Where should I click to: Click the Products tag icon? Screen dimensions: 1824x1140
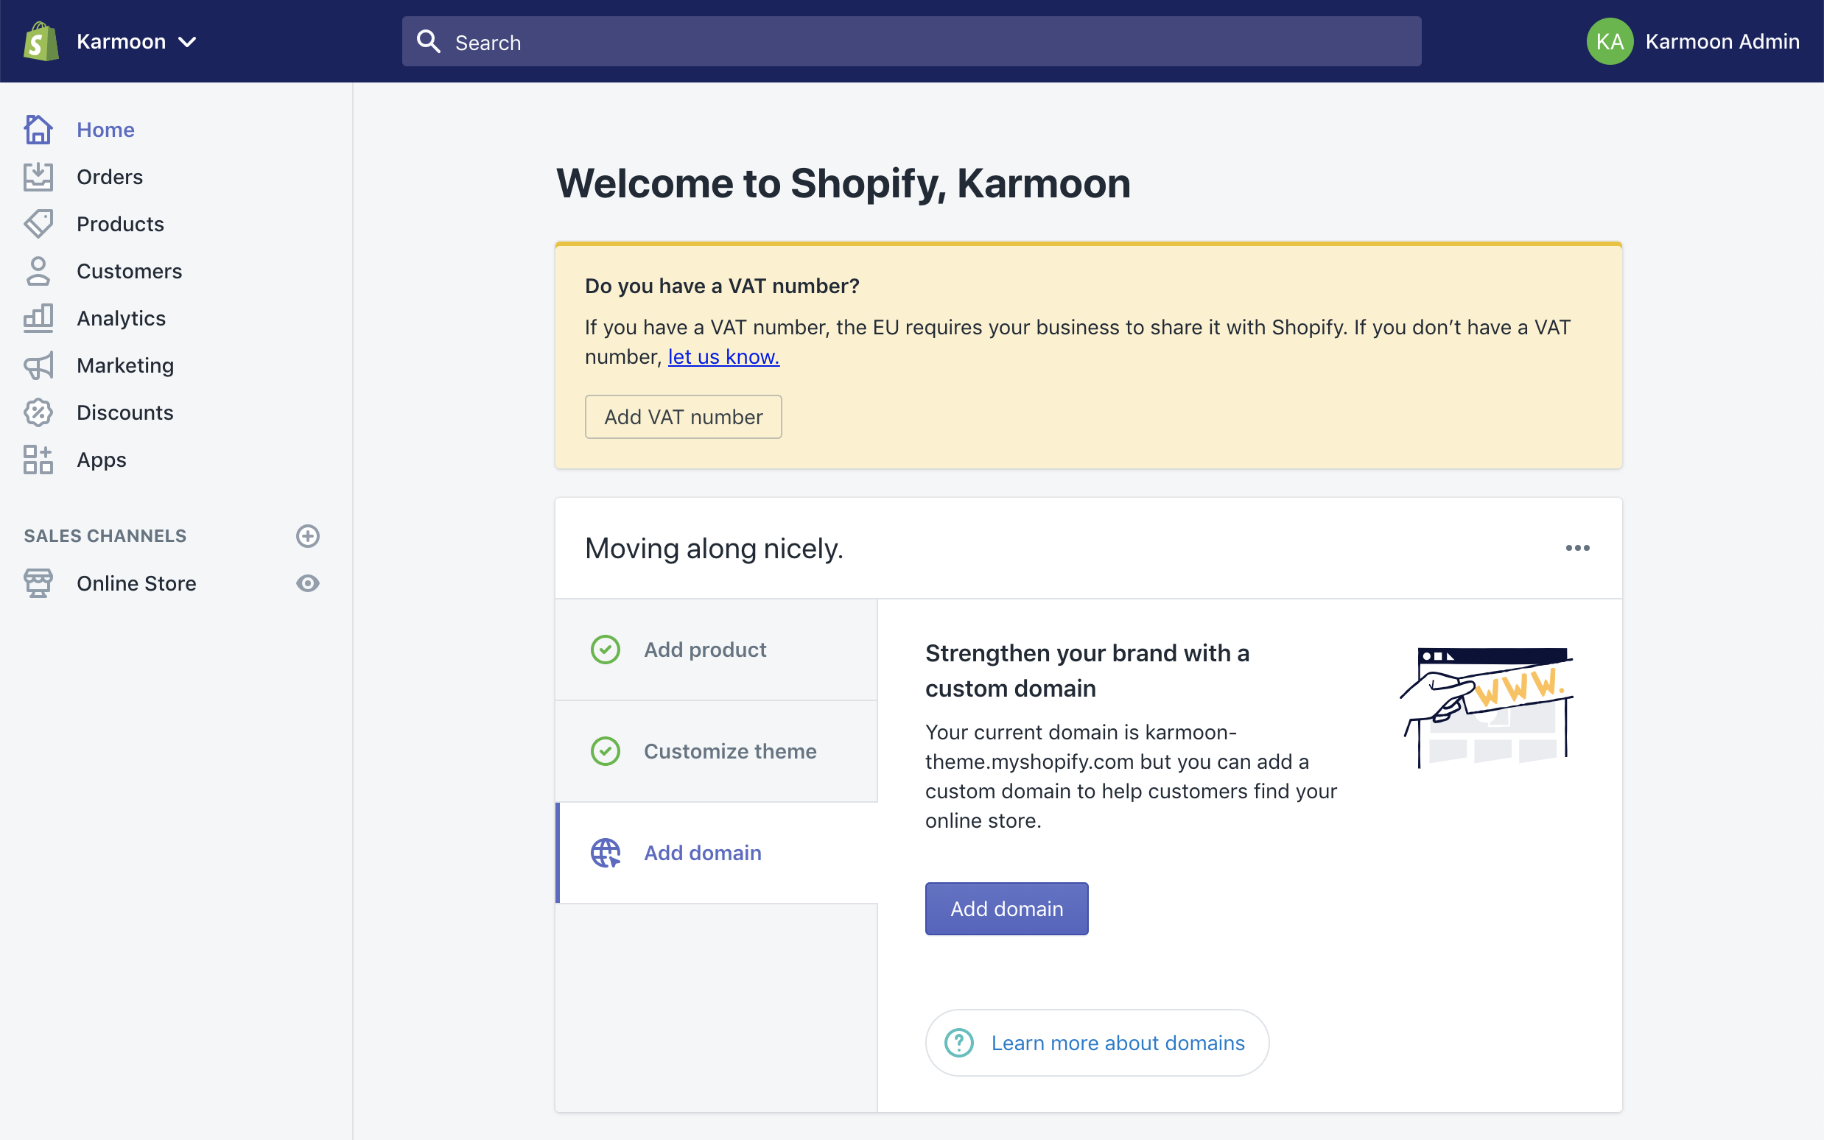coord(38,224)
